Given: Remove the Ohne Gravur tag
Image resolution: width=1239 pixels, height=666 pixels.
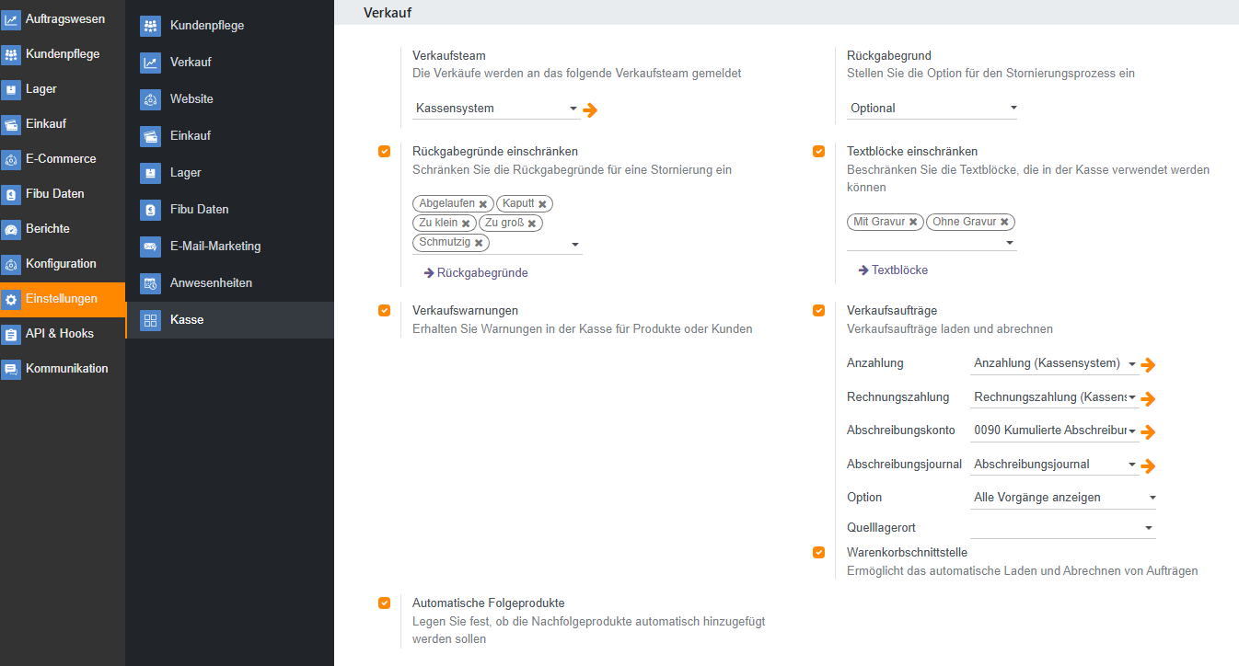Looking at the screenshot, I should click(1004, 223).
